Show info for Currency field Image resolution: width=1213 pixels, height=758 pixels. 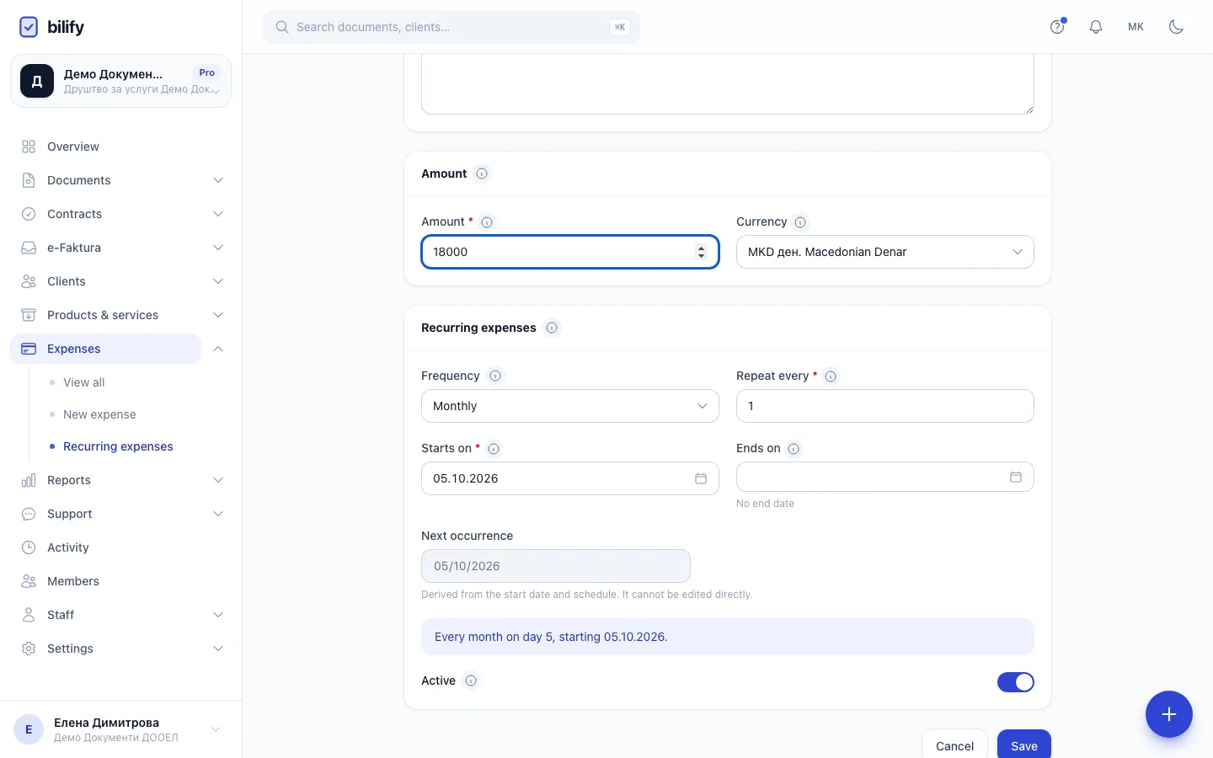[x=800, y=222]
